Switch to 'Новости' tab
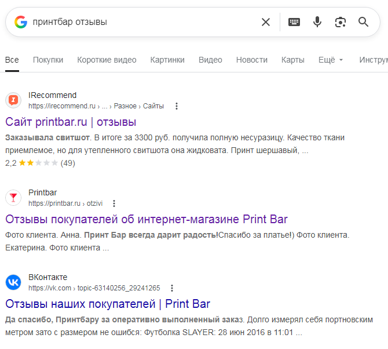 252,60
